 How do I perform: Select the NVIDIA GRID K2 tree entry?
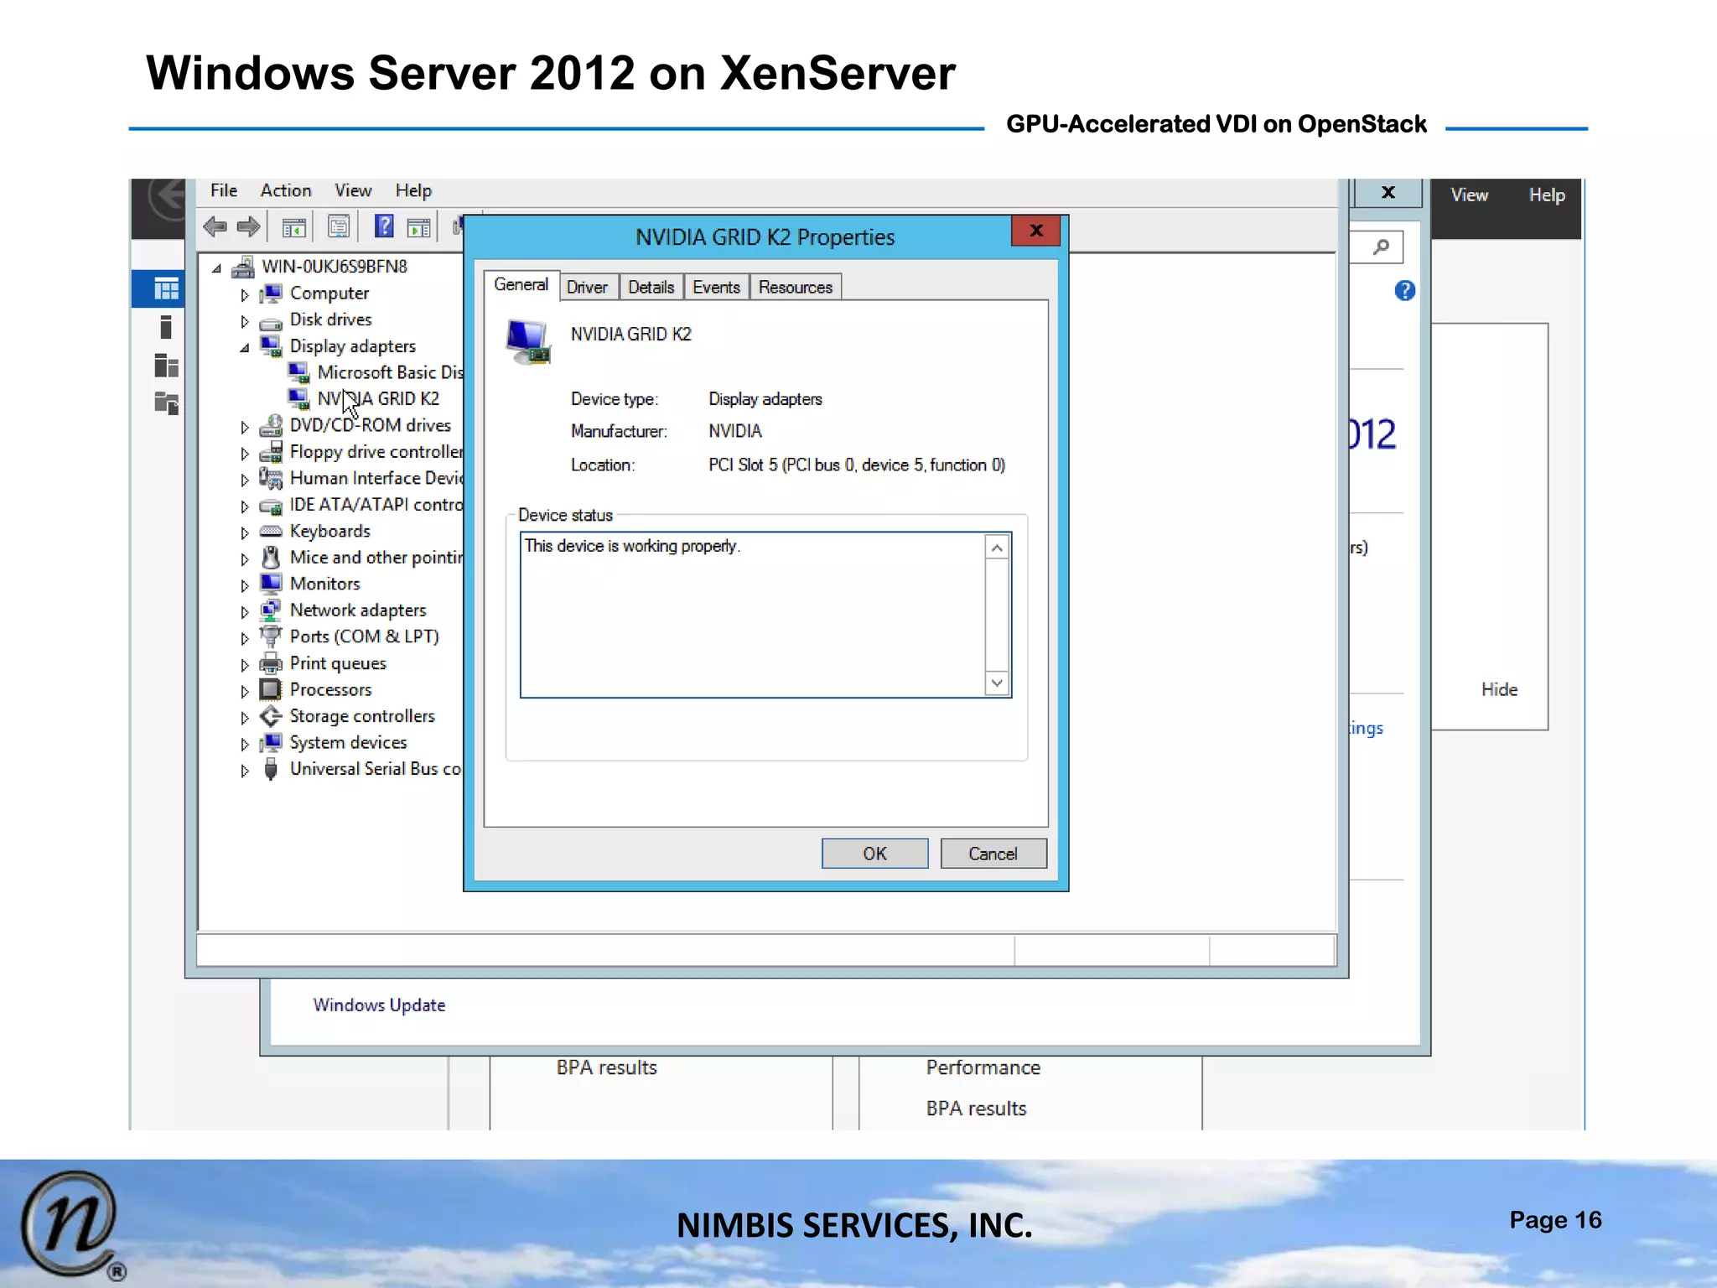(364, 398)
